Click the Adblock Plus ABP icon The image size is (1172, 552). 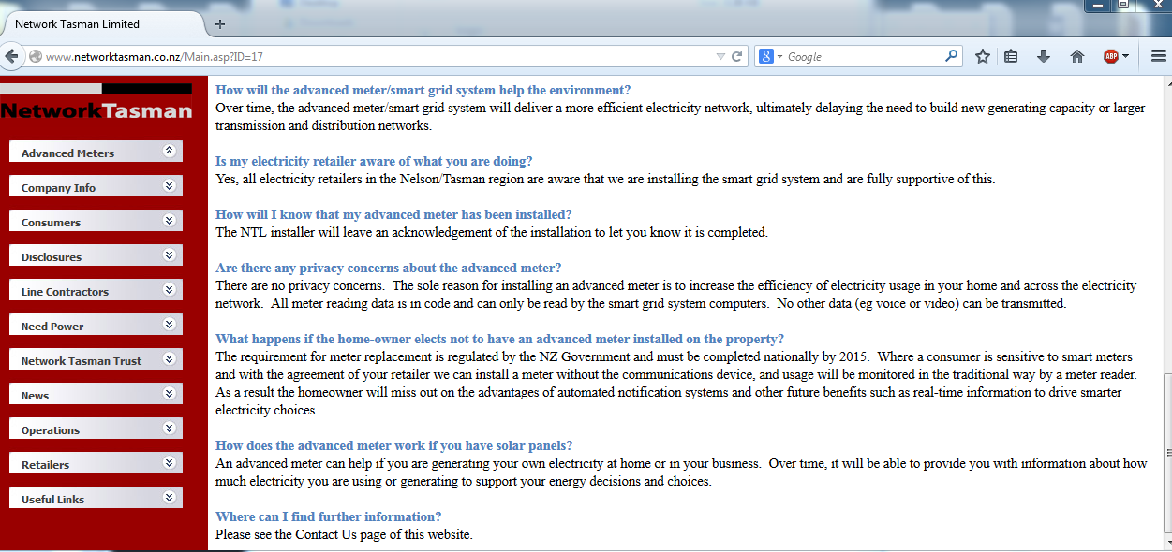coord(1111,56)
